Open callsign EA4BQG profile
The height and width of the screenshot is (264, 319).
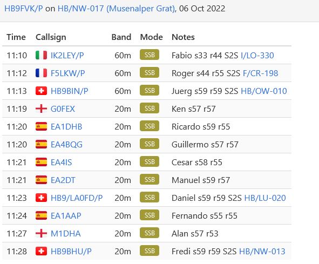[66, 145]
